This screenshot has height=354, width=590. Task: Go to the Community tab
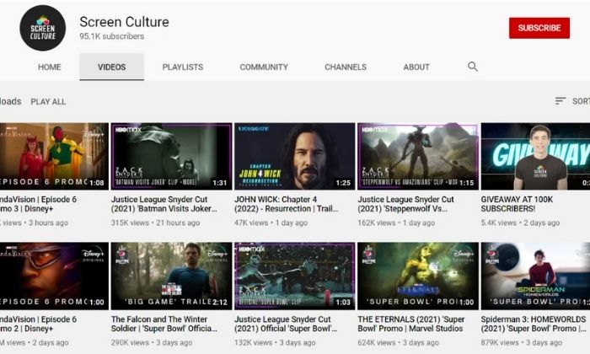click(263, 67)
